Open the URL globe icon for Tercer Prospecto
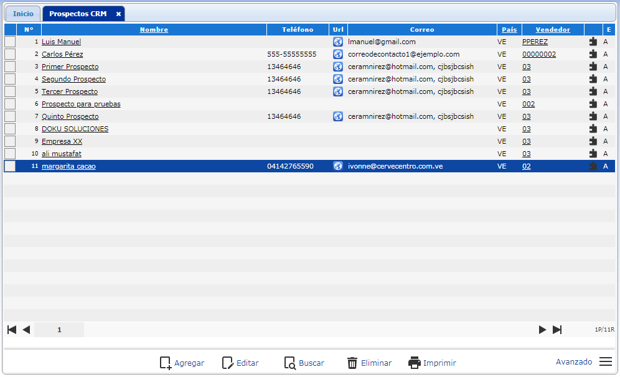620x377 pixels. click(337, 91)
